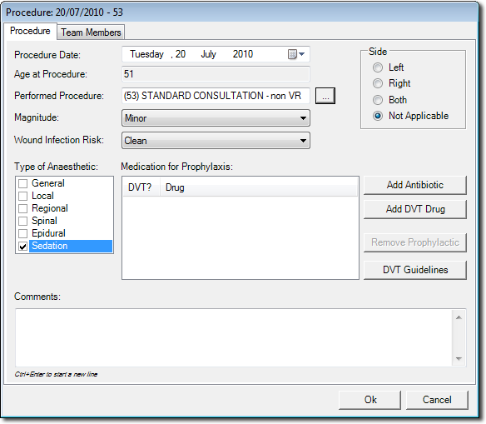Uncheck the Sedation checkbox
This screenshot has width=486, height=424.
click(23, 247)
